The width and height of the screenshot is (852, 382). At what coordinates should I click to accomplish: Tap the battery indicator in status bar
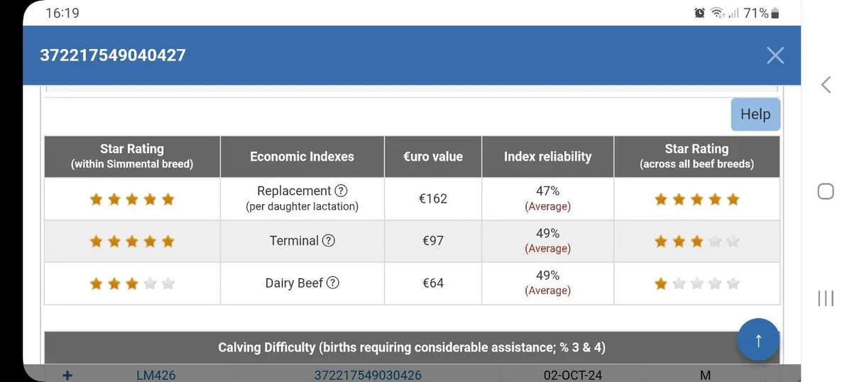[775, 13]
